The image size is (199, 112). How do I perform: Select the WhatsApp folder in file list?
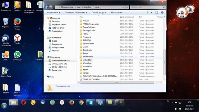[x=87, y=63]
